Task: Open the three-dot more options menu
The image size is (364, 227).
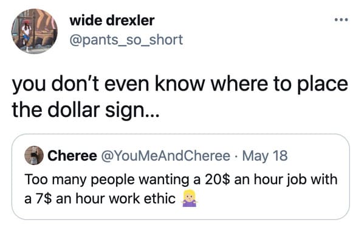Action: point(342,20)
